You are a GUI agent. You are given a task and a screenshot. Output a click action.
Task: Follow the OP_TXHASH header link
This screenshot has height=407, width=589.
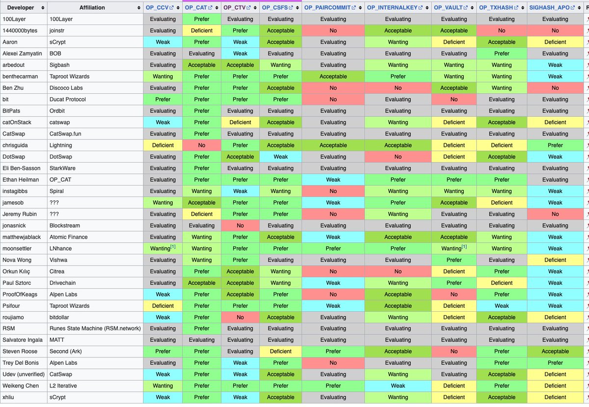(496, 8)
